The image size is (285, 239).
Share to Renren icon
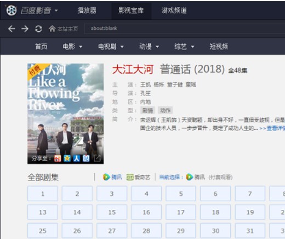pyautogui.click(x=77, y=158)
